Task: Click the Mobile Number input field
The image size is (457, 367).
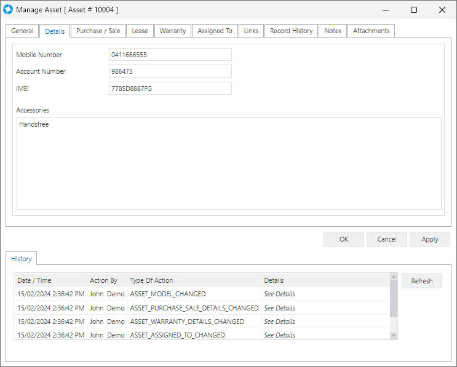Action: click(170, 55)
